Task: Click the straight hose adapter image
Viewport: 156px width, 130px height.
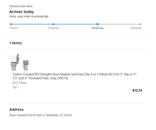Action: click(26, 65)
